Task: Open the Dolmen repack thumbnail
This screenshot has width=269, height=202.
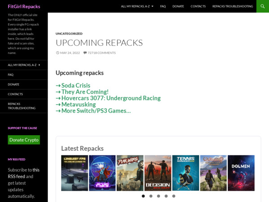Action: tap(241, 173)
